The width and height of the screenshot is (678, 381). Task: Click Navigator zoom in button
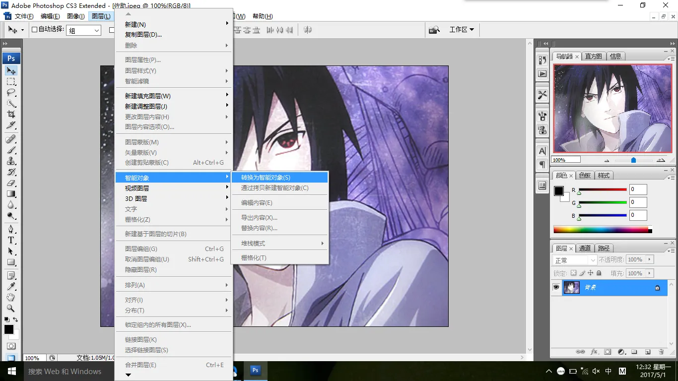[x=661, y=160]
